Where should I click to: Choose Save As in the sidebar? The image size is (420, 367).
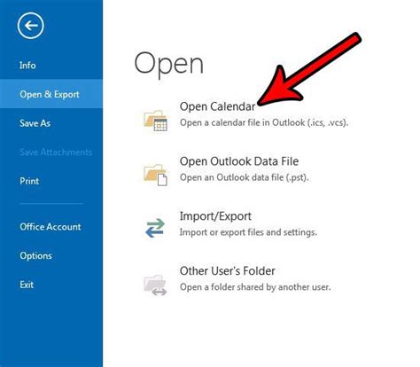click(x=35, y=123)
